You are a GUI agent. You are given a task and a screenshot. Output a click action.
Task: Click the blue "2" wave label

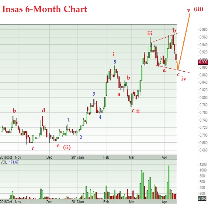(81, 138)
